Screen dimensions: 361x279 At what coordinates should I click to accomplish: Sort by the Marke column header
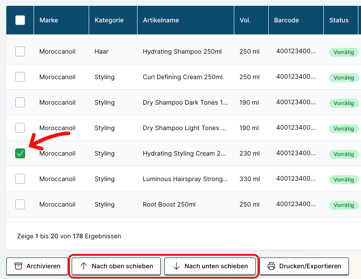tap(49, 20)
